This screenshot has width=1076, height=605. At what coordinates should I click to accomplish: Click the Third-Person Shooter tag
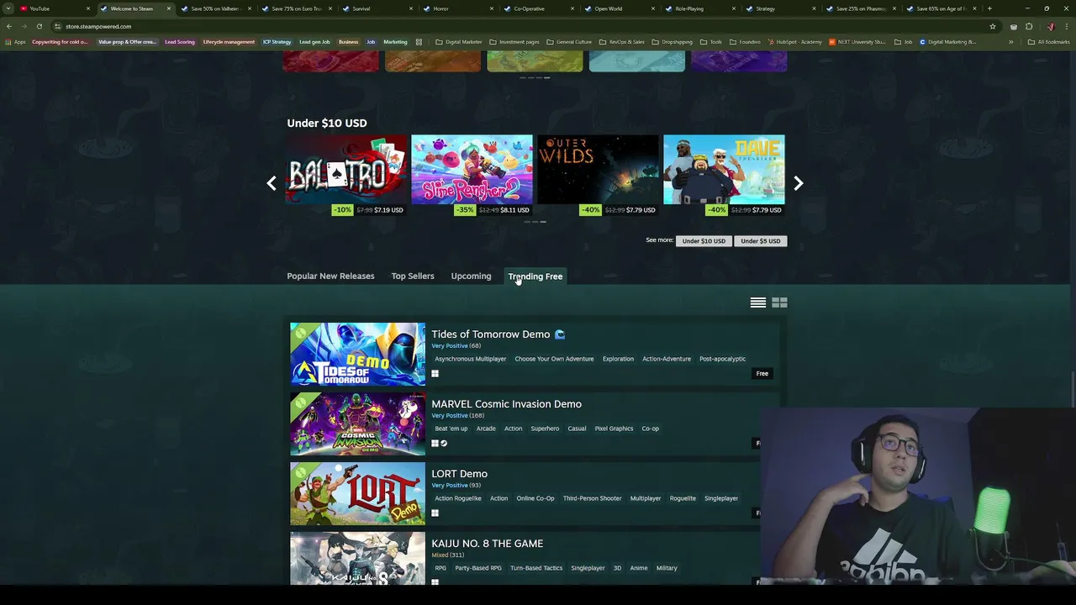593,498
